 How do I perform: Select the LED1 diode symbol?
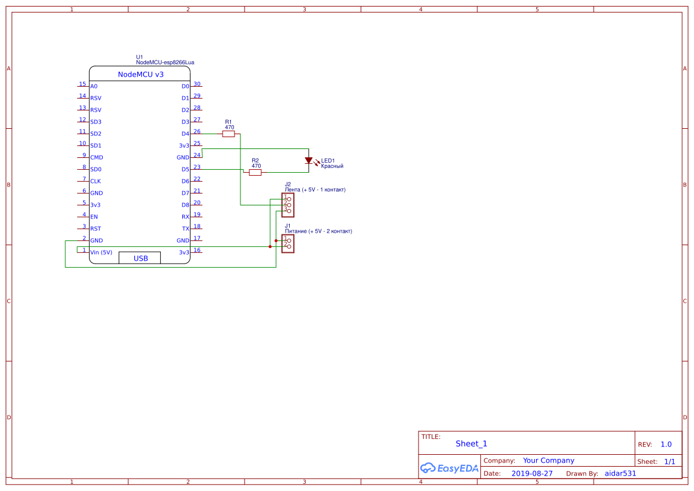(309, 161)
